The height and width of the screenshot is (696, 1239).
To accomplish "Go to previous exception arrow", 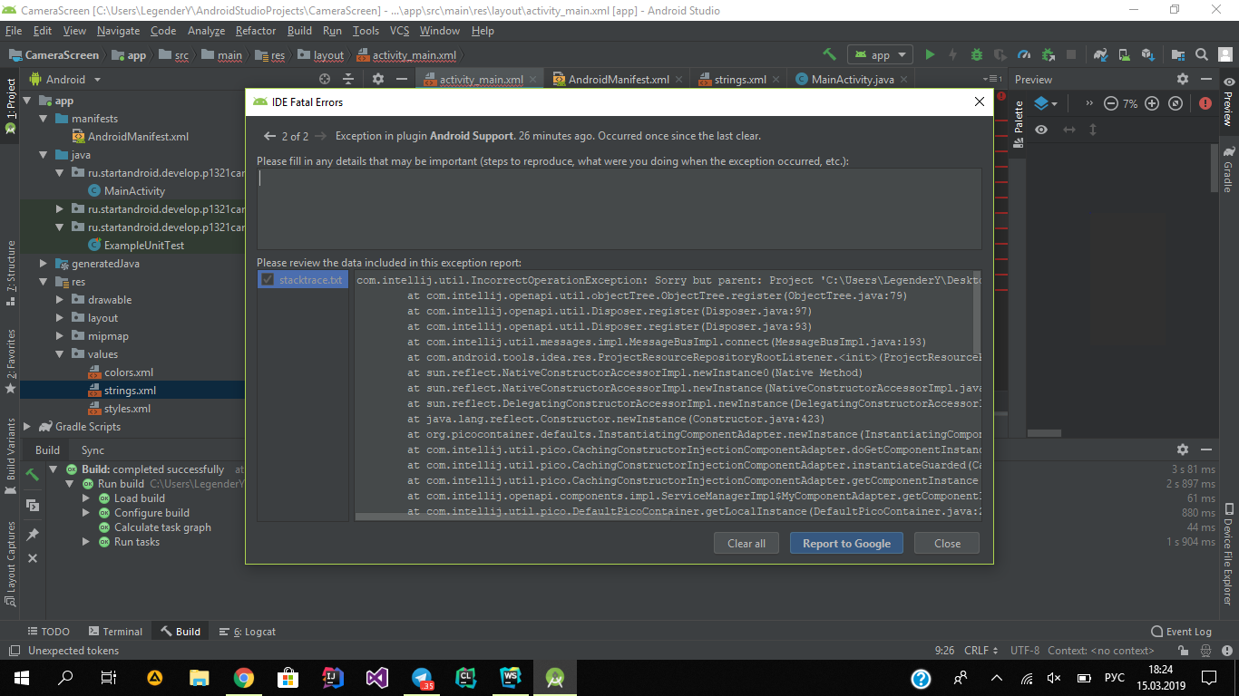I will click(269, 136).
